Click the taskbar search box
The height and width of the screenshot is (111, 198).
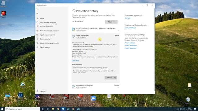pyautogui.click(x=23, y=109)
